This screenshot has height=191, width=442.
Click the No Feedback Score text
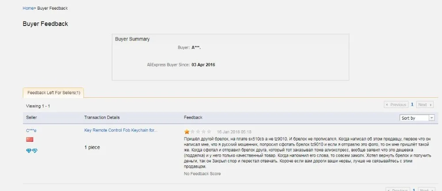pos(202,173)
